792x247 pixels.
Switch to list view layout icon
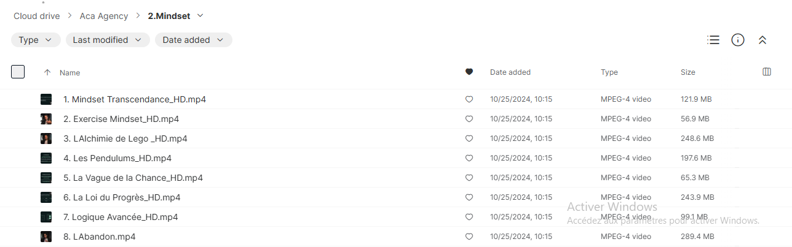713,40
